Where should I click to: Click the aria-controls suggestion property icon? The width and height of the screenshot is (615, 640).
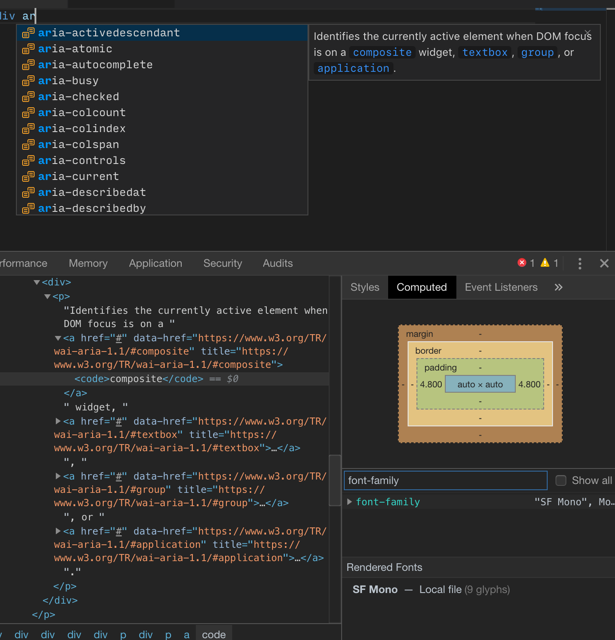(x=28, y=160)
